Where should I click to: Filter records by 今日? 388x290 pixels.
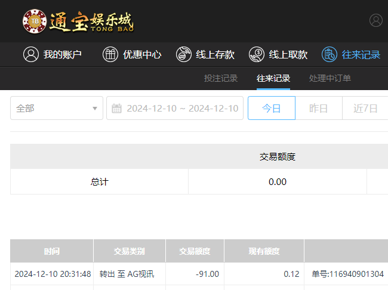272,108
